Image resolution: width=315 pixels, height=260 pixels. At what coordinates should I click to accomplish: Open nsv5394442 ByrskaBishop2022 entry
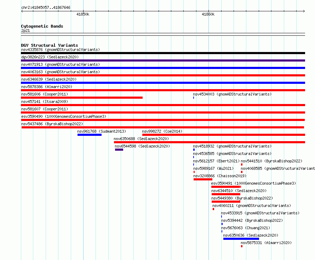[x=252, y=220]
